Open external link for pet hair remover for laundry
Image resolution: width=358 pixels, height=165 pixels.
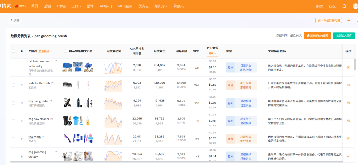(56, 61)
